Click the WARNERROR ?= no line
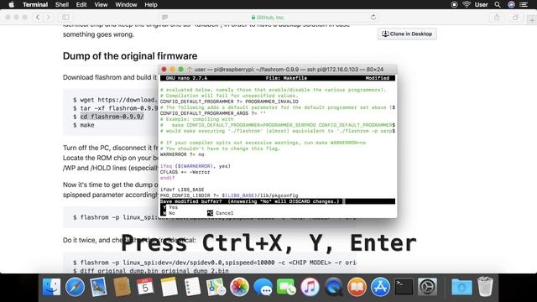 [182, 154]
